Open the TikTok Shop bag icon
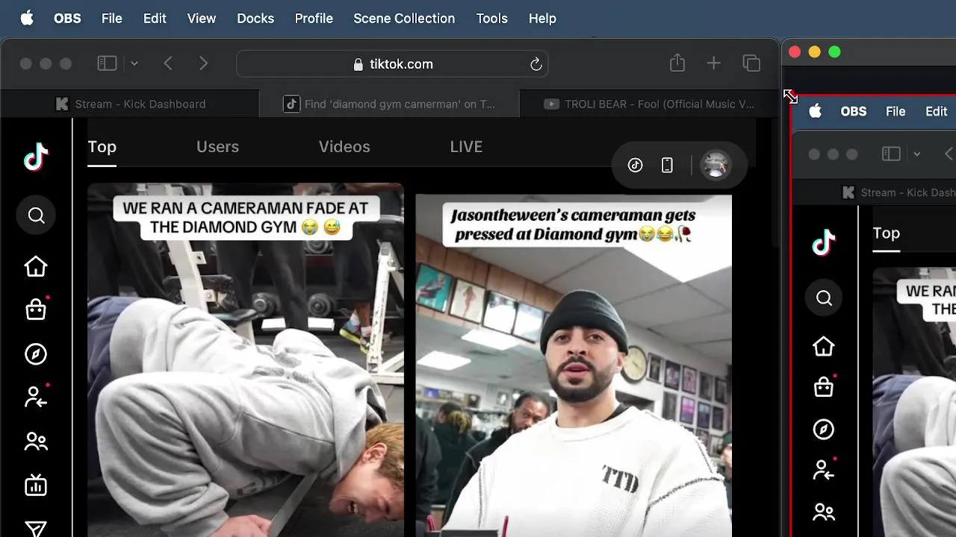956x537 pixels. 36,310
